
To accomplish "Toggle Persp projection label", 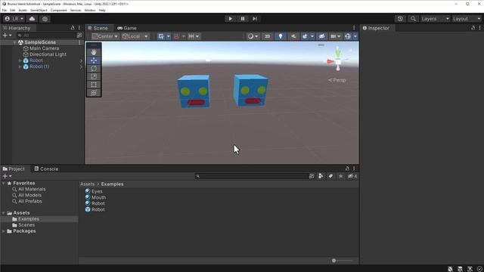I will click(x=337, y=80).
